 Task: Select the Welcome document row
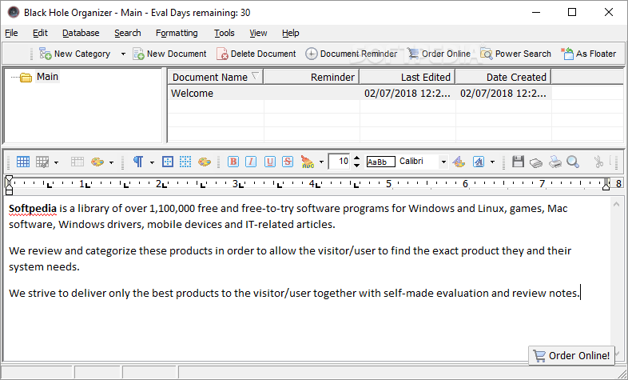(x=360, y=94)
